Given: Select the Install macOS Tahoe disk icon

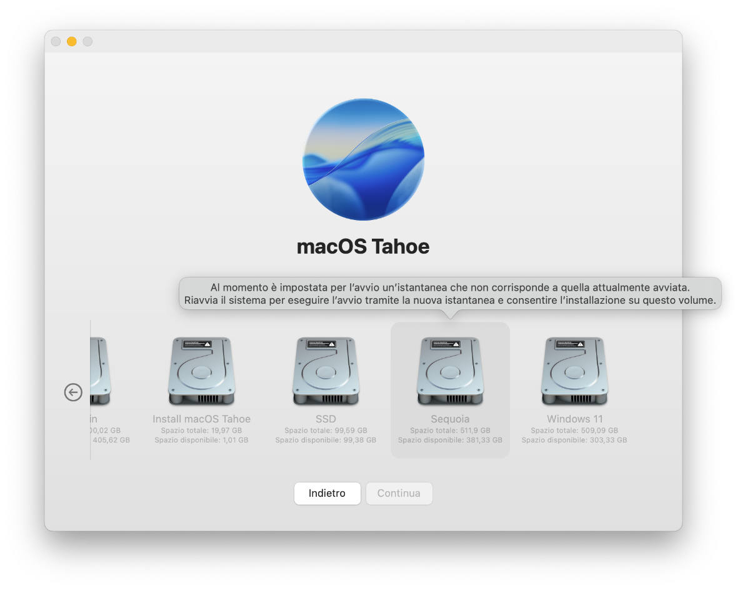Looking at the screenshot, I should point(201,371).
